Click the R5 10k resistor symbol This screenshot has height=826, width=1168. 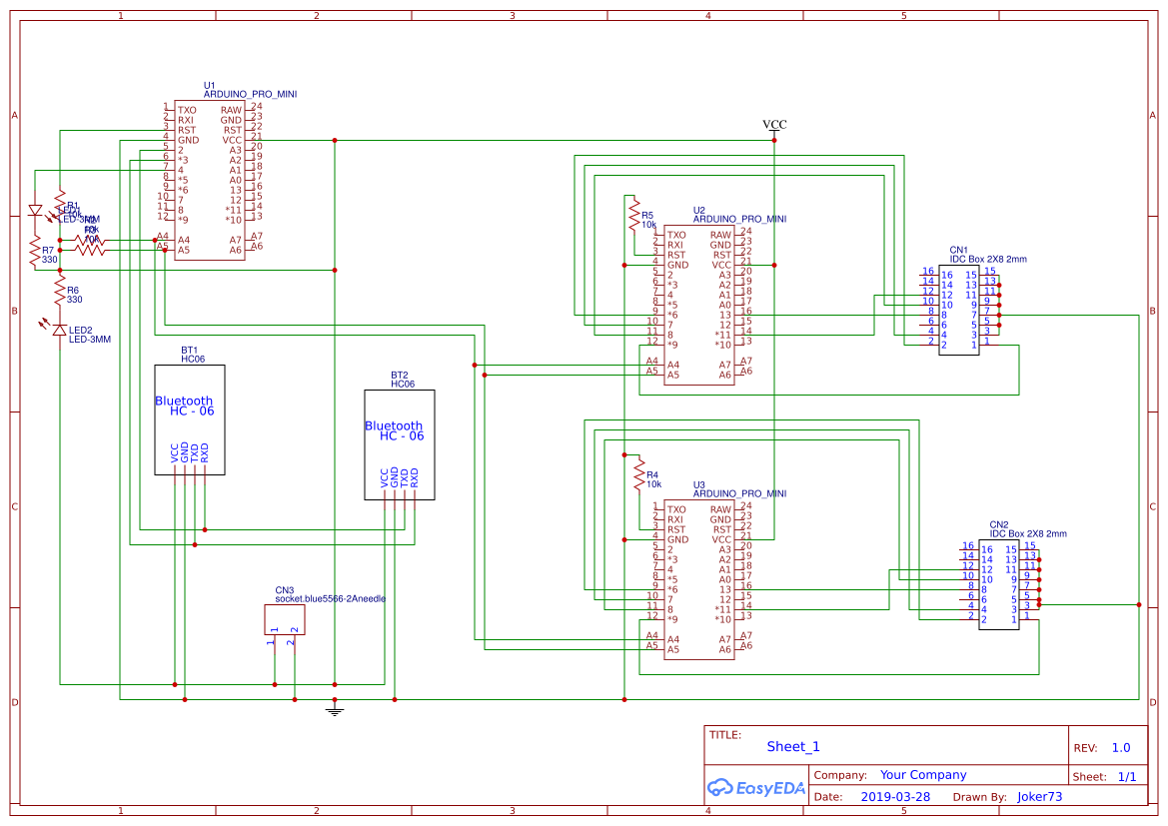point(632,214)
